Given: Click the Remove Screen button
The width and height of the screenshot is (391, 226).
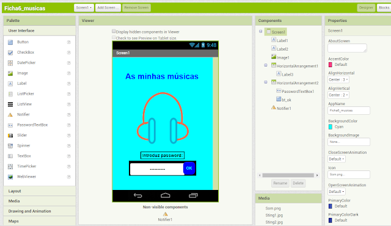Looking at the screenshot, I should [136, 8].
